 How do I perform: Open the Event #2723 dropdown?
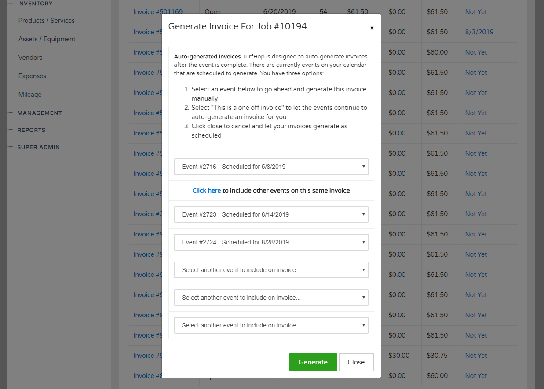[x=271, y=214]
